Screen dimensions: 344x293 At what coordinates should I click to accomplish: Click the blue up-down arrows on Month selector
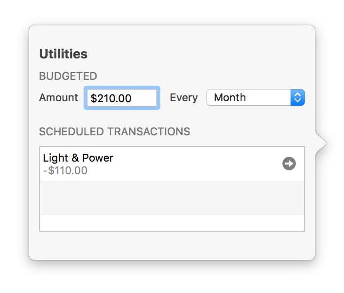click(x=297, y=97)
